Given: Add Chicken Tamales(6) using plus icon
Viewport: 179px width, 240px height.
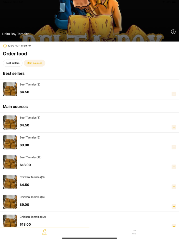Looking at the screenshot, I should click(174, 207).
